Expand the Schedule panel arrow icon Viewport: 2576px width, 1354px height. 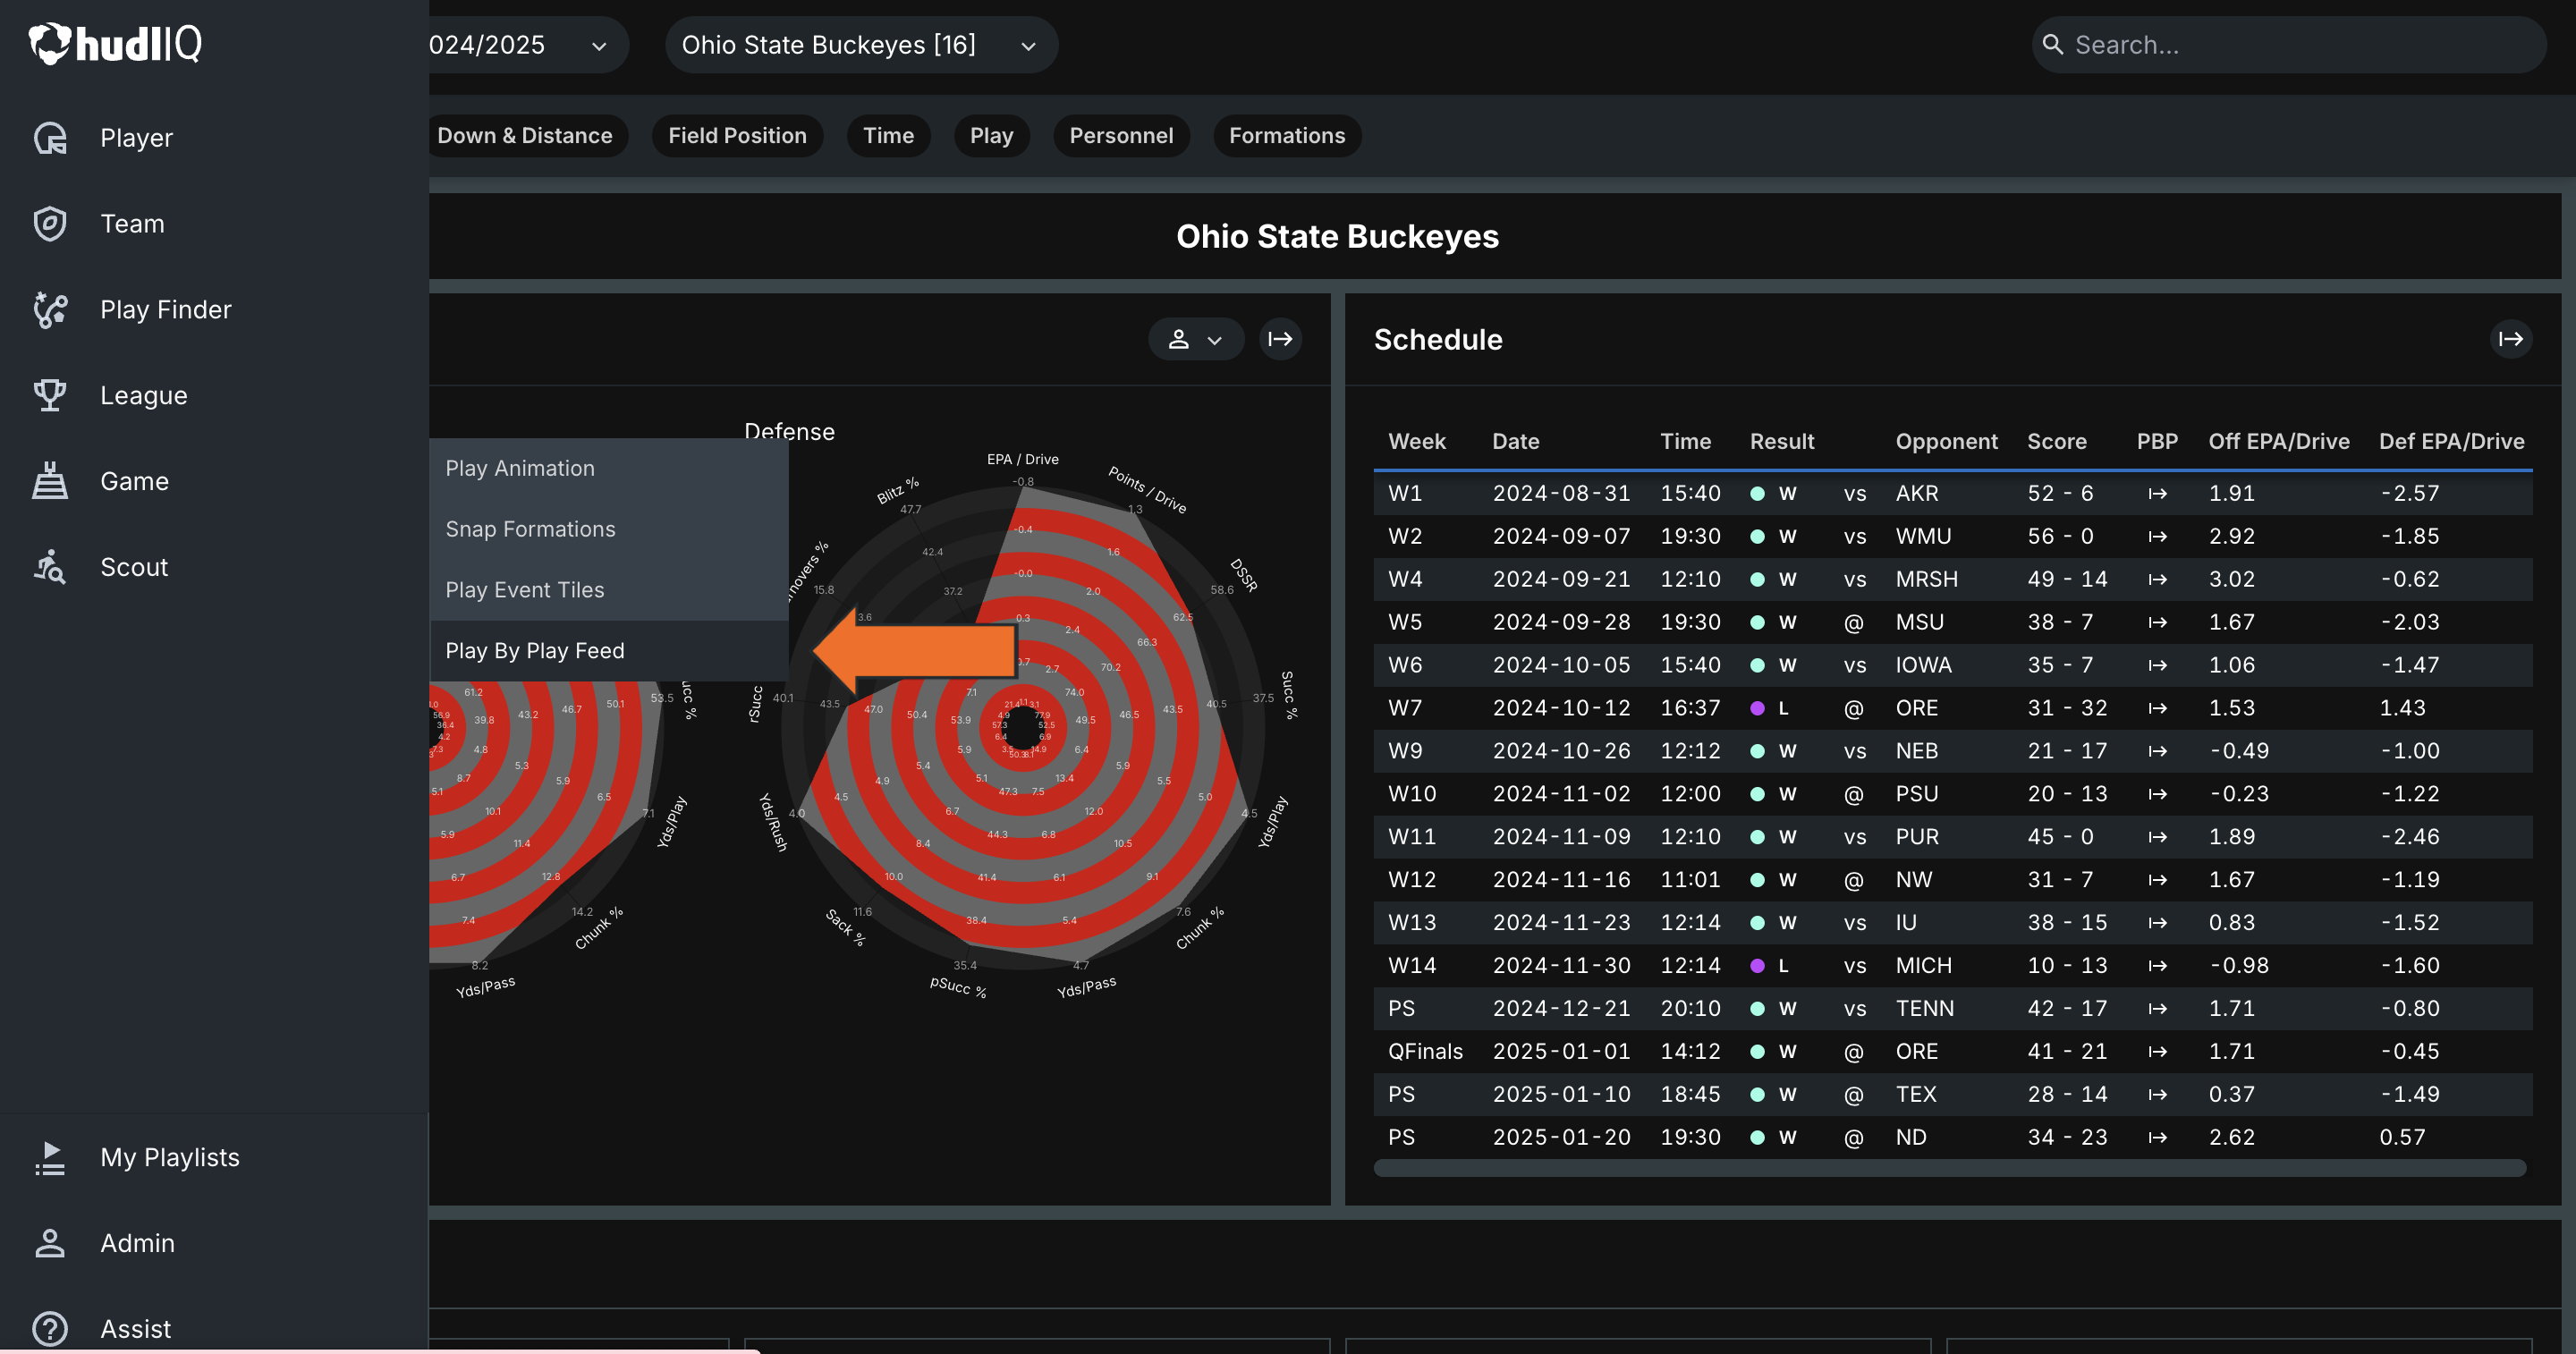2510,340
